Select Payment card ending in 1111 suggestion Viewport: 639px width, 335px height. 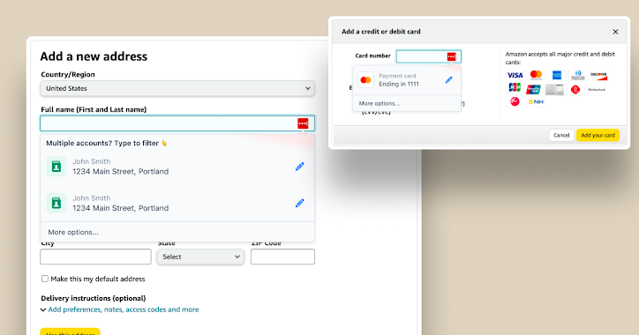click(x=407, y=80)
